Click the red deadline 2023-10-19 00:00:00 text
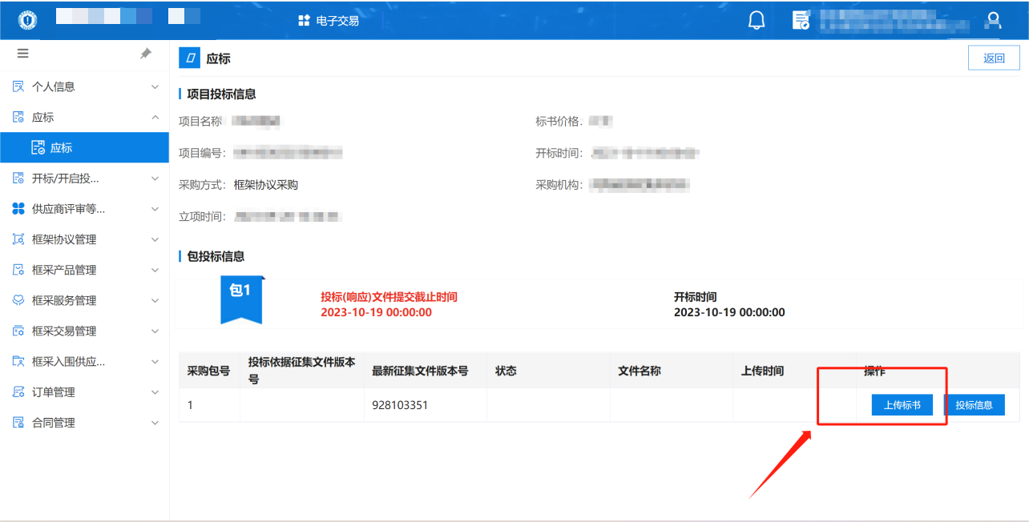 [x=376, y=312]
